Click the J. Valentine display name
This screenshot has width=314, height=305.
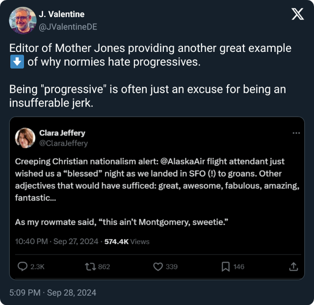pos(61,14)
